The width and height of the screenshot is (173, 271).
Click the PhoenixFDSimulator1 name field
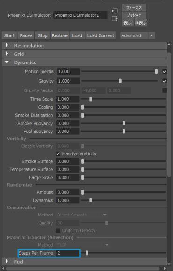(80, 15)
